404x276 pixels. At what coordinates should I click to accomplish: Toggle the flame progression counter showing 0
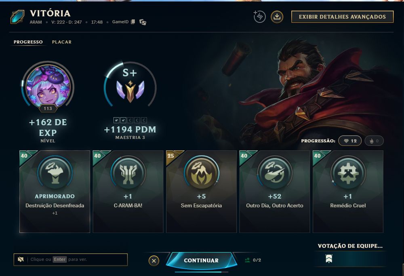coord(374,141)
